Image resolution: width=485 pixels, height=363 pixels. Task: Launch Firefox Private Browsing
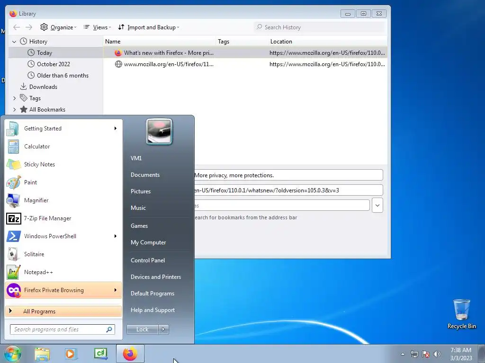(63, 290)
